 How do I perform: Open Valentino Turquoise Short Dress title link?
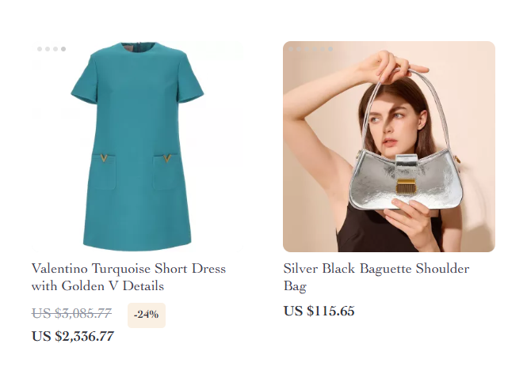[128, 277]
